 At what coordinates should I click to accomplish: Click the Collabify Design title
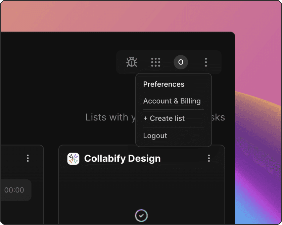click(122, 159)
